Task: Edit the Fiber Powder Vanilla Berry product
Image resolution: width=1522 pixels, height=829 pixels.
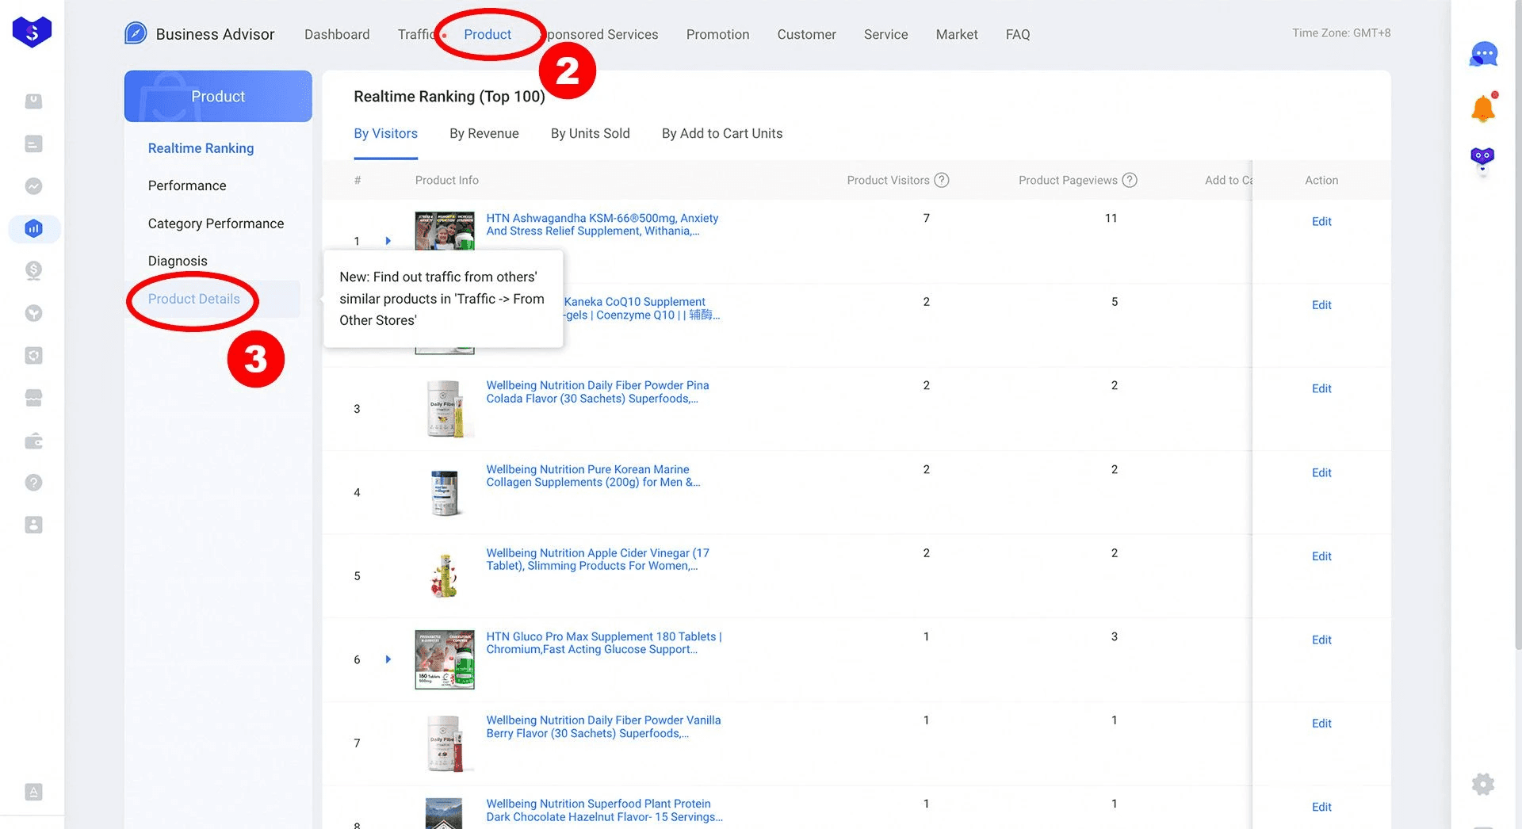Action: (x=1321, y=724)
